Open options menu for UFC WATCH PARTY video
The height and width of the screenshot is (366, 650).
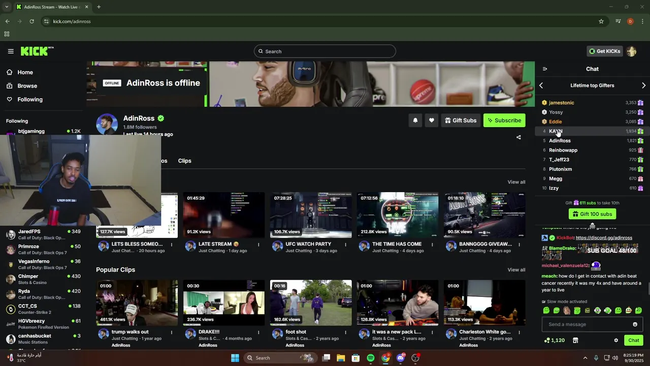point(345,245)
